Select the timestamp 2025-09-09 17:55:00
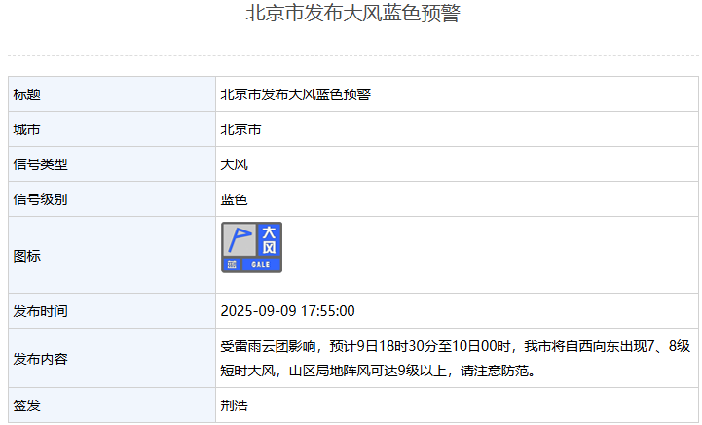Screen dimensions: 702x425 287,311
